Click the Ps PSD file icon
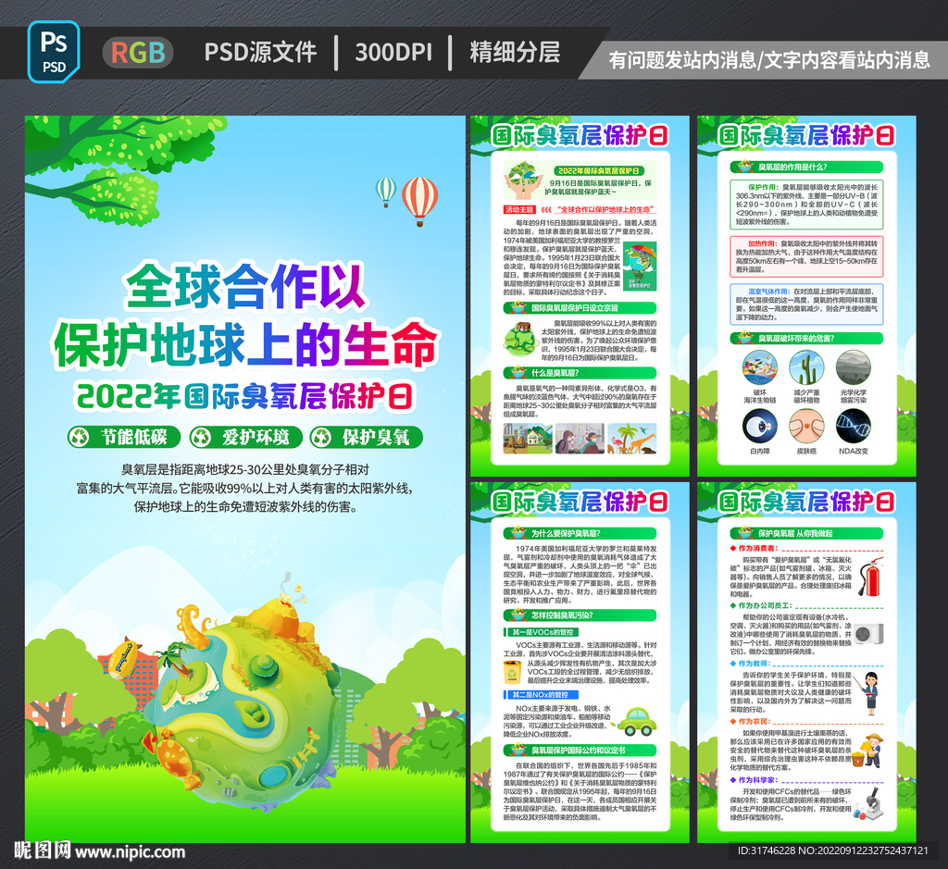Image resolution: width=948 pixels, height=869 pixels. point(54,52)
